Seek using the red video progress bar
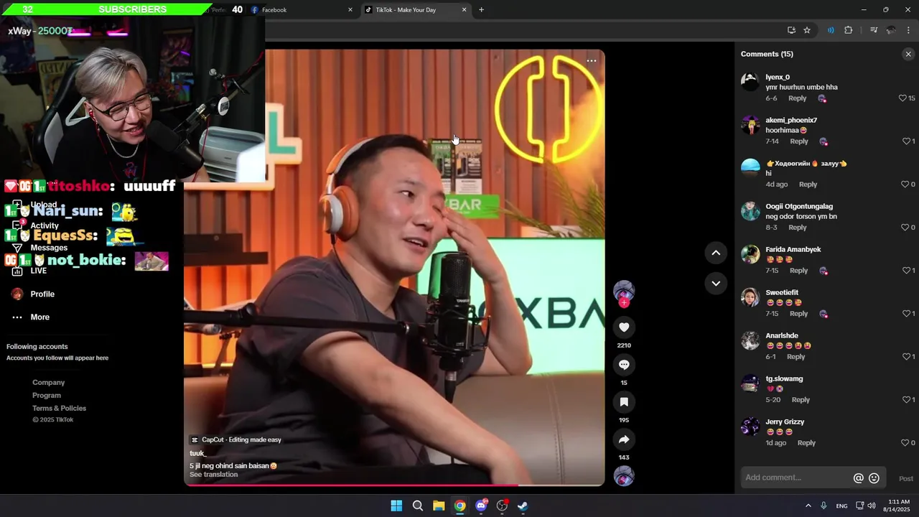The height and width of the screenshot is (517, 919). tap(394, 485)
